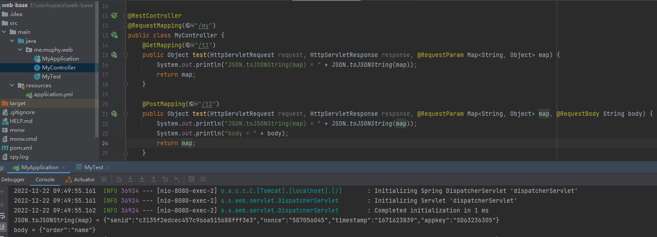
Task: Fold the second test method at line 21
Action: (125, 114)
